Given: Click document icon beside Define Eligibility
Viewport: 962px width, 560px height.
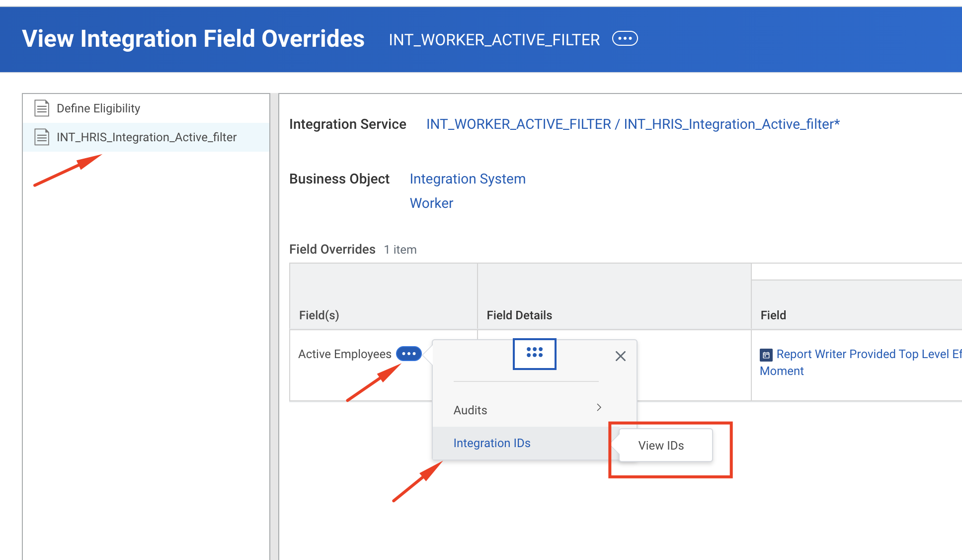Looking at the screenshot, I should pos(42,108).
